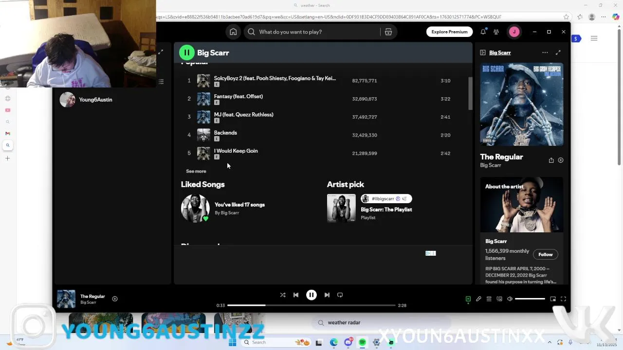Expand Your Library with the arrows icon
Screen dimensions: 623x350
click(x=161, y=52)
